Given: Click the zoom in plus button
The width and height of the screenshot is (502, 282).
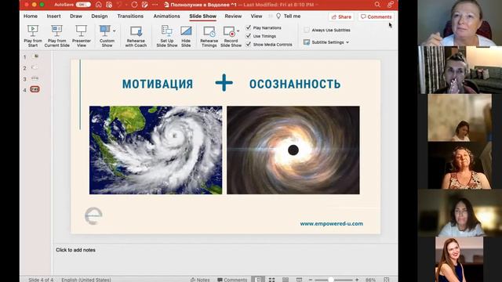Looking at the screenshot, I should coord(357,280).
